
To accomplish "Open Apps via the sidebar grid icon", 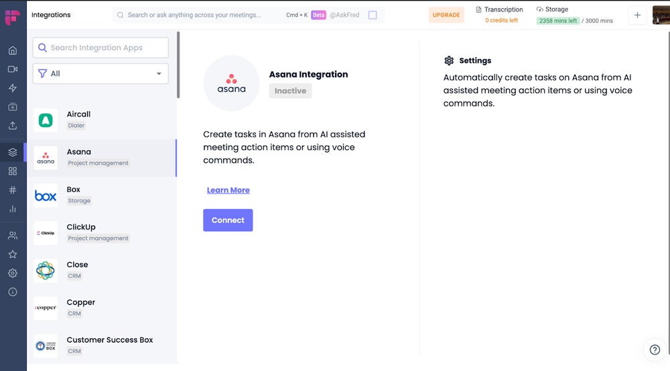I will click(13, 171).
